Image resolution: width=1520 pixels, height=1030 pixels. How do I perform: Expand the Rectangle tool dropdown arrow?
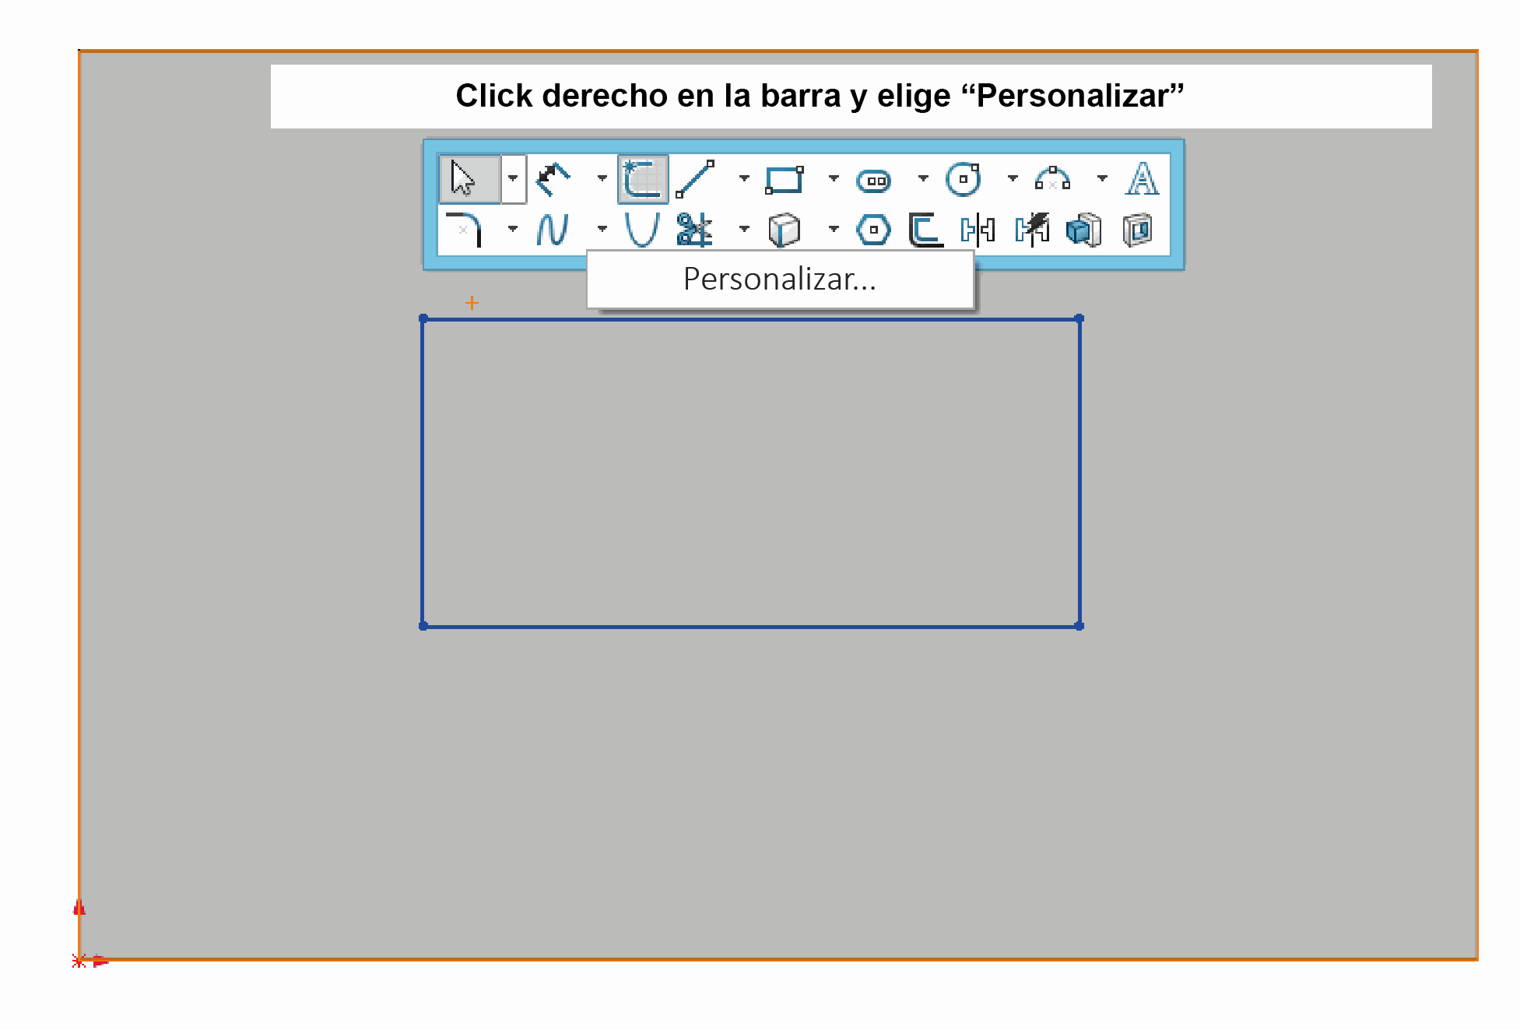(834, 178)
